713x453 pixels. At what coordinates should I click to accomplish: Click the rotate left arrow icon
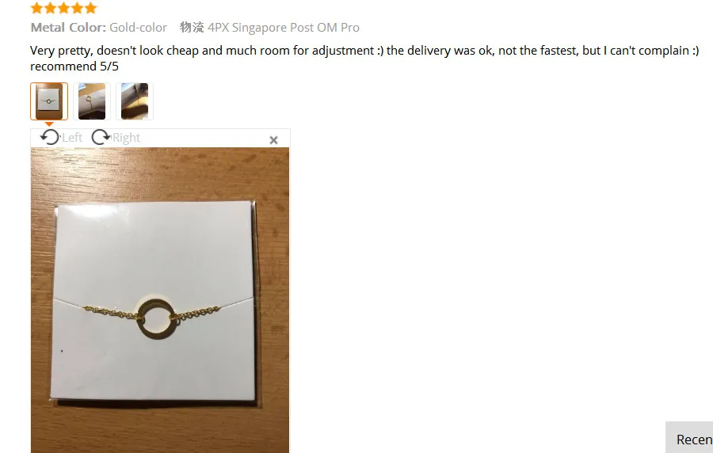click(x=50, y=137)
